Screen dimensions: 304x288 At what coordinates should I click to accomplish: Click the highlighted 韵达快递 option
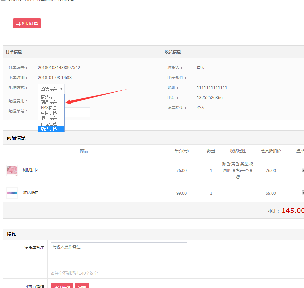[x=49, y=129]
